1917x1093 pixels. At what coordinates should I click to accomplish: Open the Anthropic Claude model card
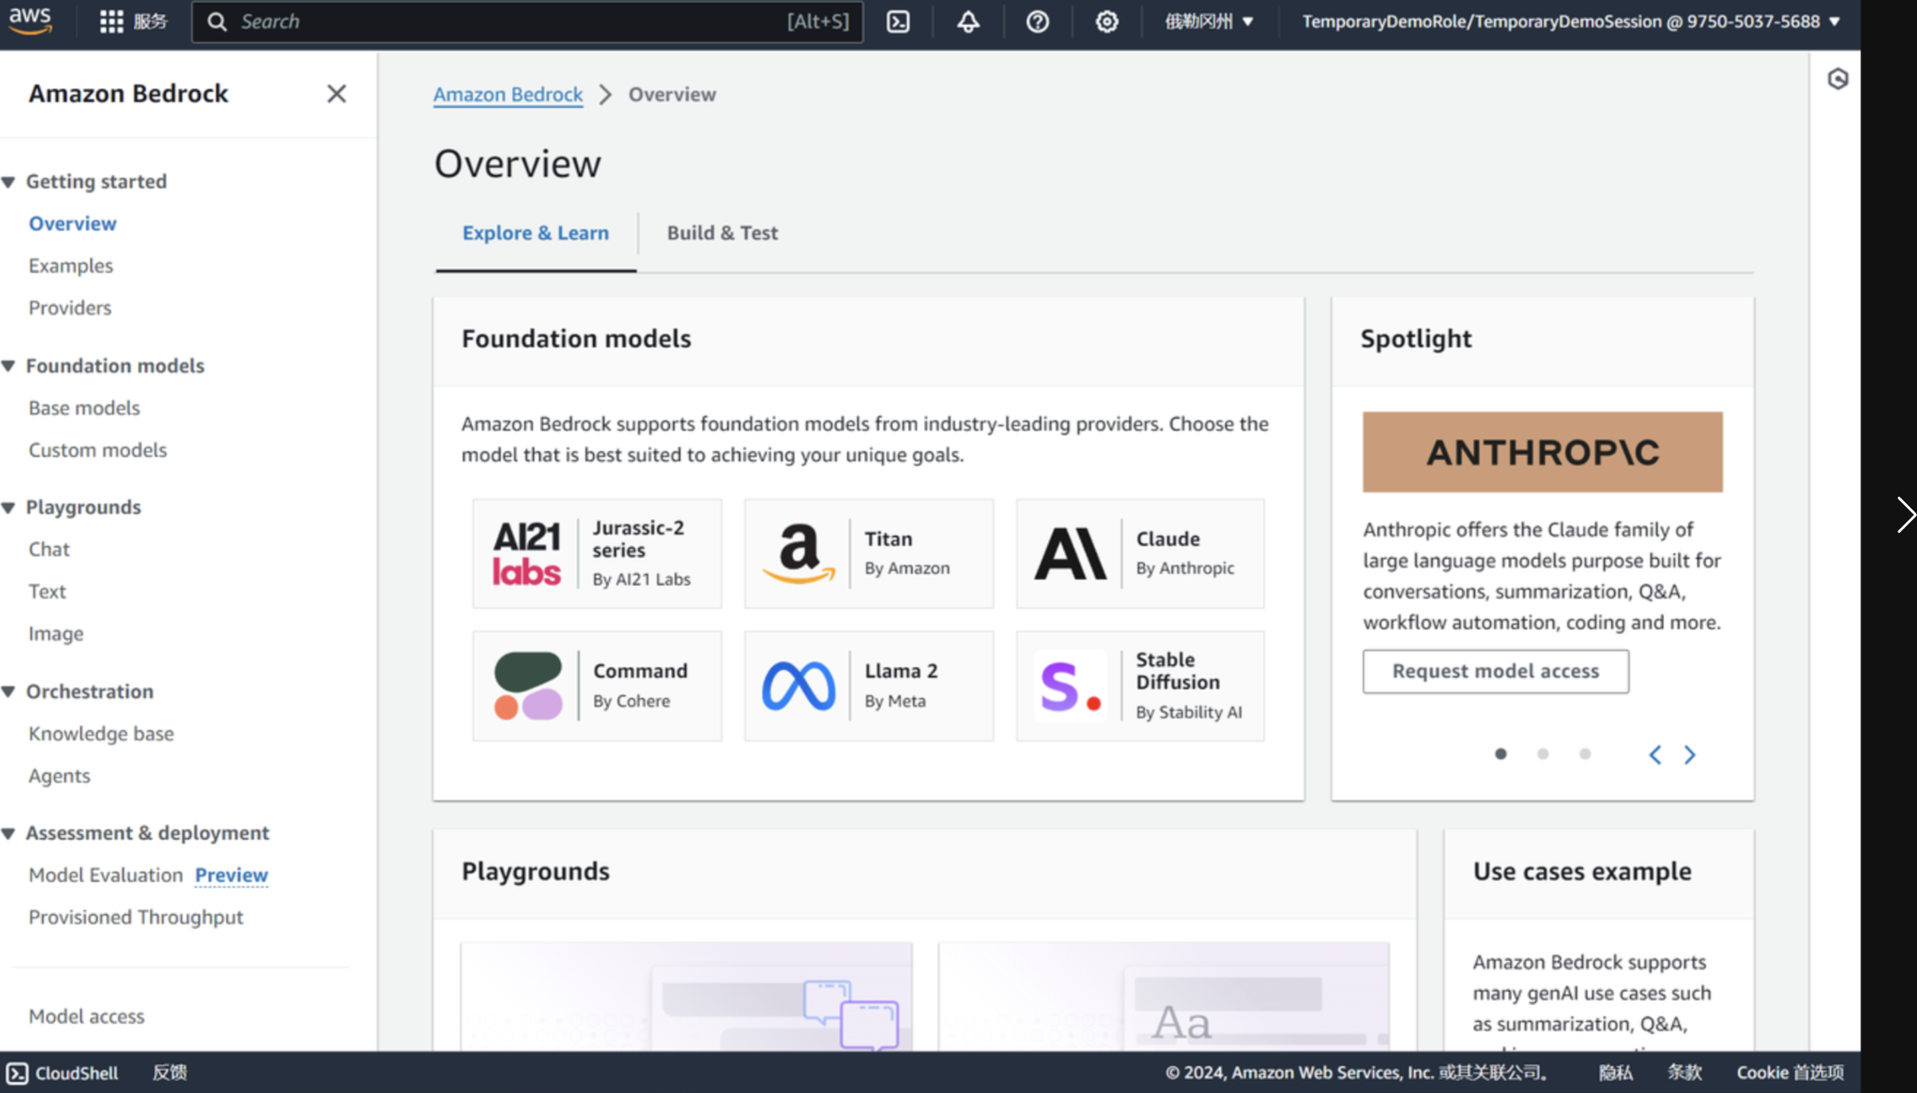point(1140,553)
